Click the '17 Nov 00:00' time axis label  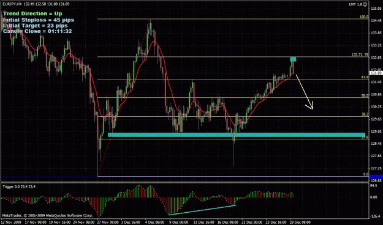tap(36, 223)
